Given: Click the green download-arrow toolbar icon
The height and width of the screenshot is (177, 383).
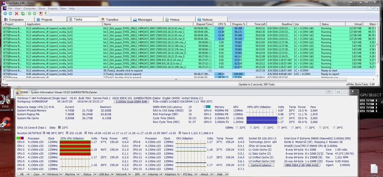Looking at the screenshot, I should (x=45, y=14).
